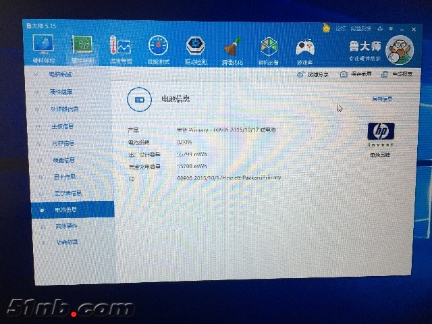Screen dimensions: 432x324
Task: Click the 电池损耗 value 0.00%
Action: (184, 142)
